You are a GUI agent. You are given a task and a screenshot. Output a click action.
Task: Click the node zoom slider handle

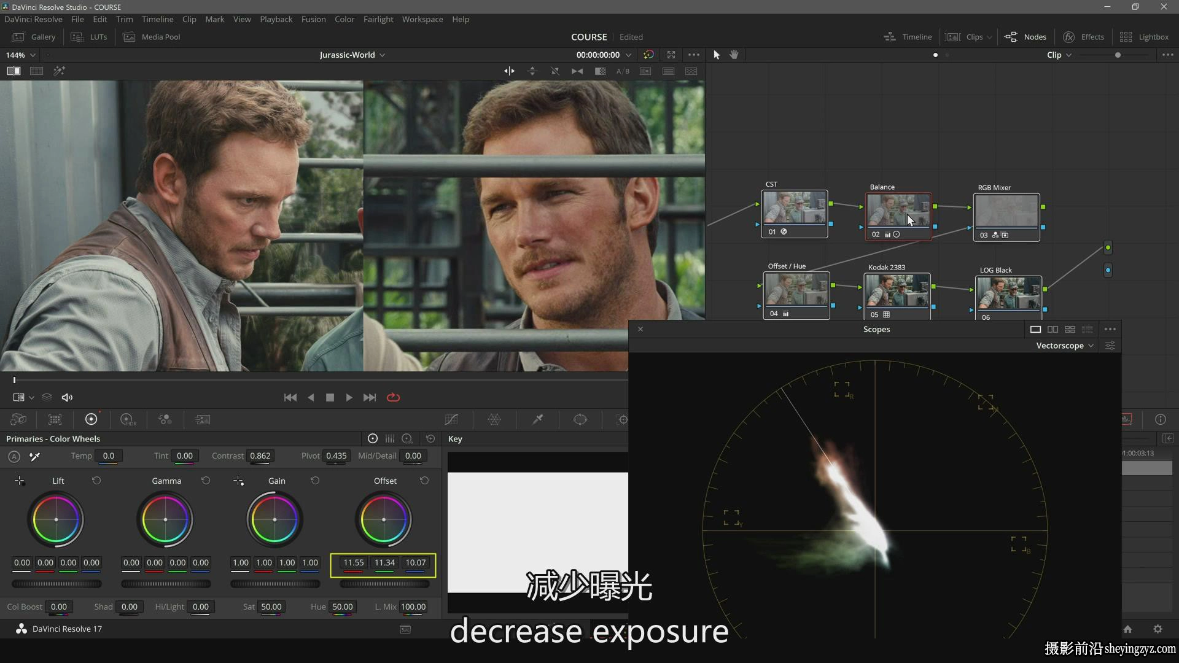pyautogui.click(x=1118, y=55)
